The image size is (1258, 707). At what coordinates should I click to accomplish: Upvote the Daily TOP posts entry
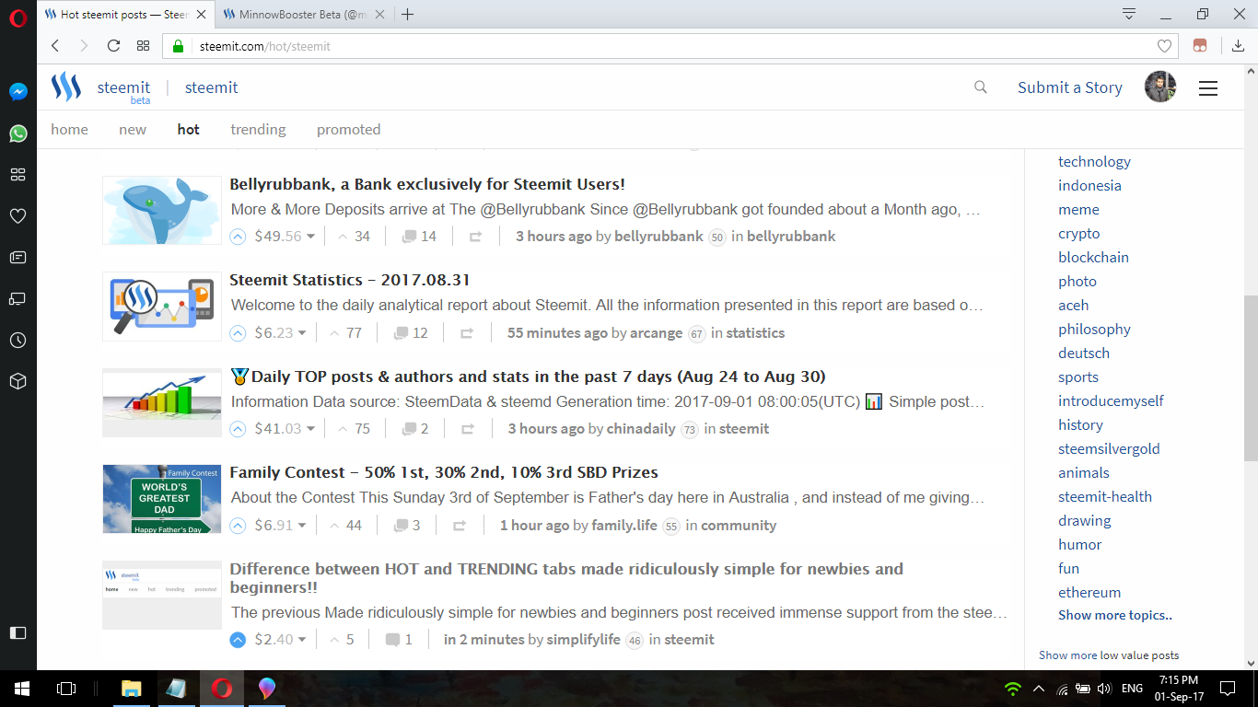coord(238,429)
